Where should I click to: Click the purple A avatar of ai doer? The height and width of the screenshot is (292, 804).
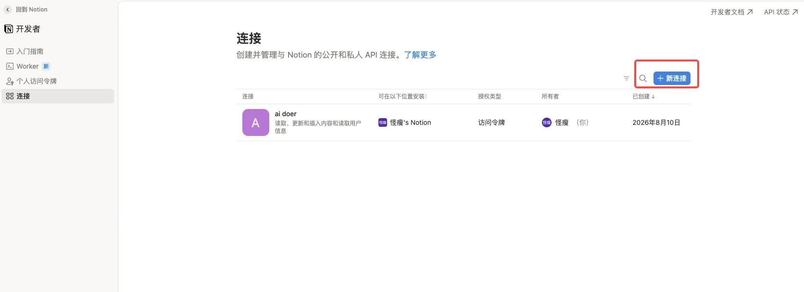point(256,122)
